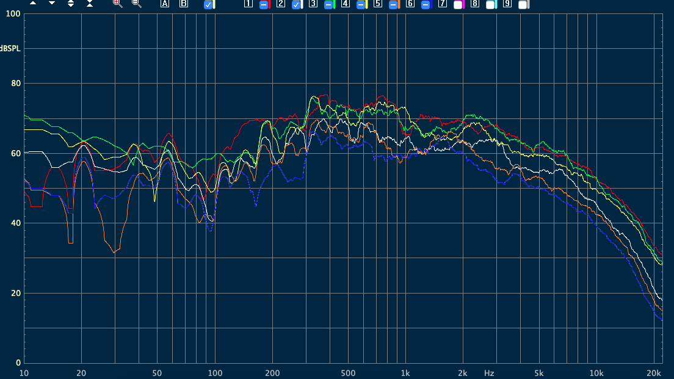Click the boxed number 4 trace button
The height and width of the screenshot is (379, 674).
[345, 4]
